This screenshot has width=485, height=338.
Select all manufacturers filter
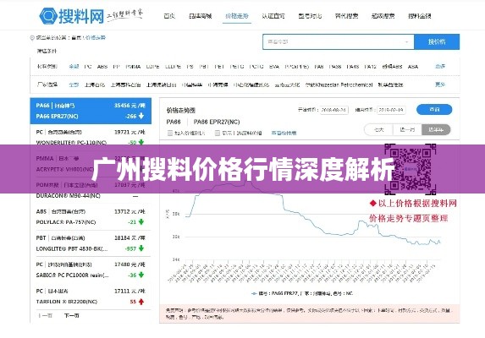(74, 84)
